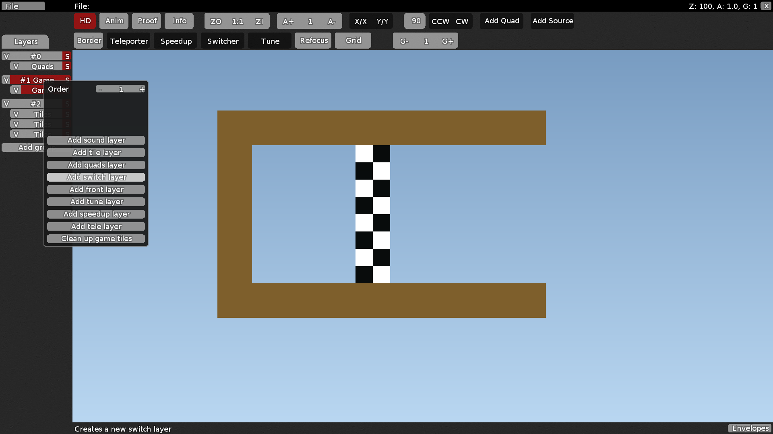Screen dimensions: 773x434
Task: Click the Add Quad button
Action: 501,21
